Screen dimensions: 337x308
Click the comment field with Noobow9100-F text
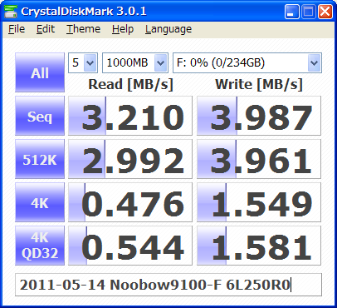pos(168,285)
